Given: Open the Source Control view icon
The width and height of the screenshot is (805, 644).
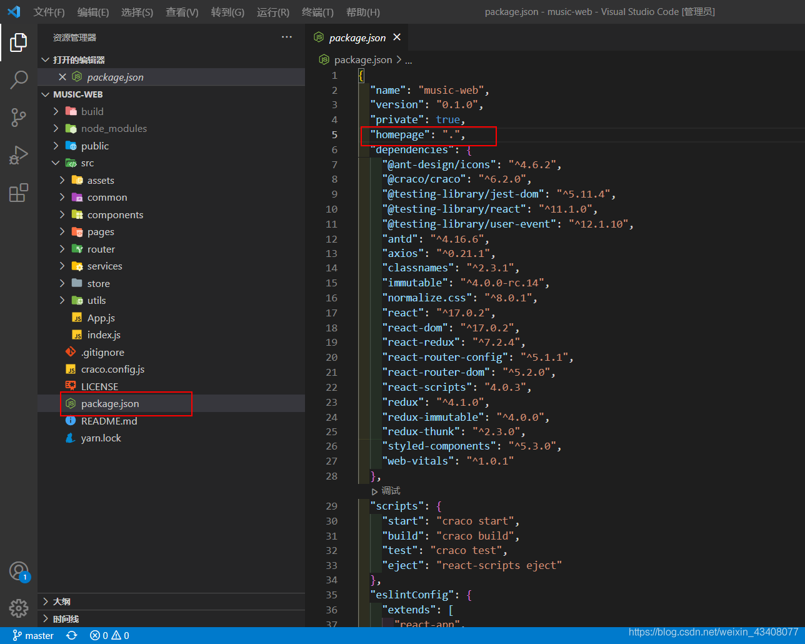Looking at the screenshot, I should click(19, 117).
